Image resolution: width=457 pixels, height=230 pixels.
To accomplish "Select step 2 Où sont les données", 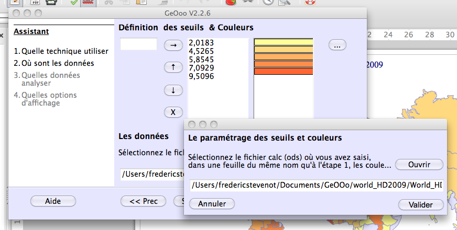I will [54, 63].
